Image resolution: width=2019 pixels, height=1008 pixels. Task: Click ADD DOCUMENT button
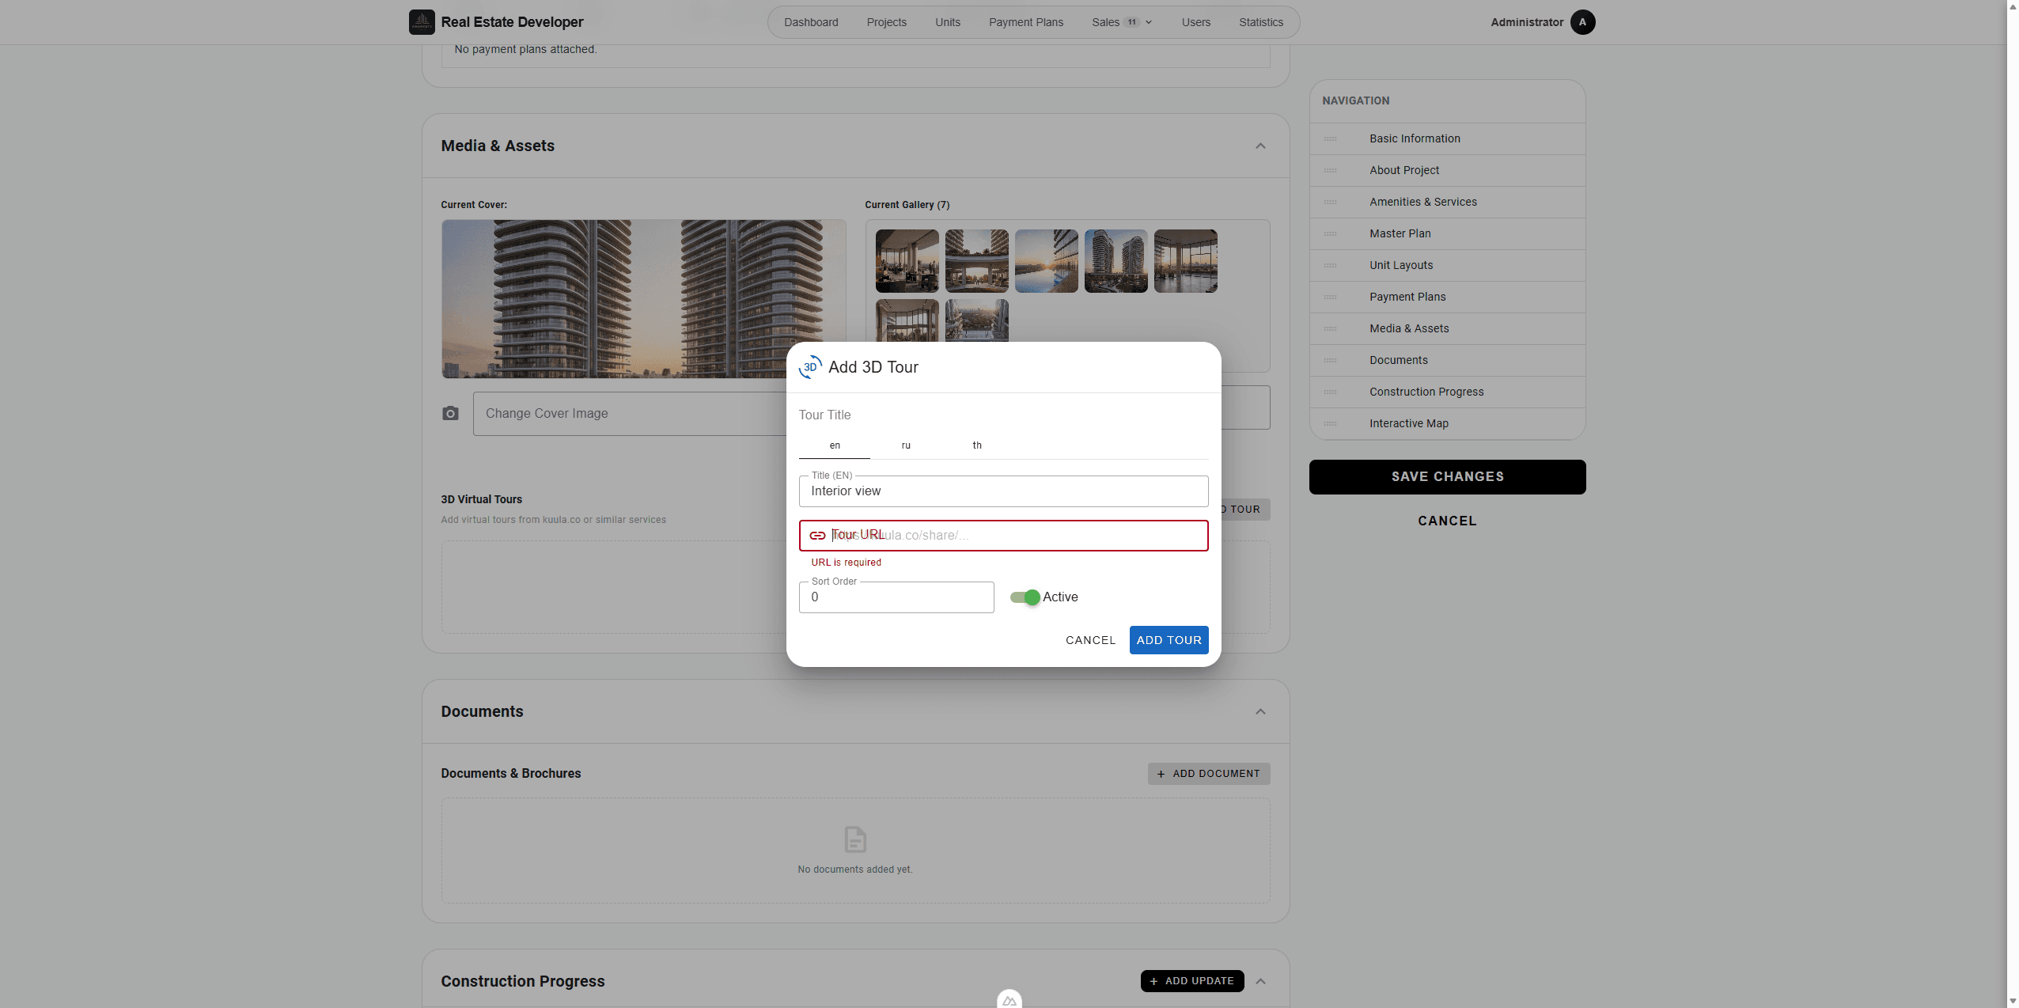point(1208,774)
